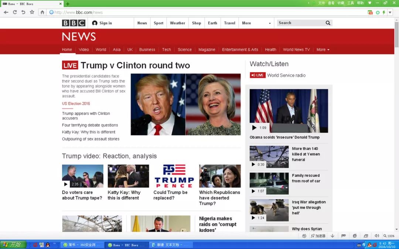Screen dimensions: 399x249
Task: Play the Obama scolds Trump video
Action: 254,128
